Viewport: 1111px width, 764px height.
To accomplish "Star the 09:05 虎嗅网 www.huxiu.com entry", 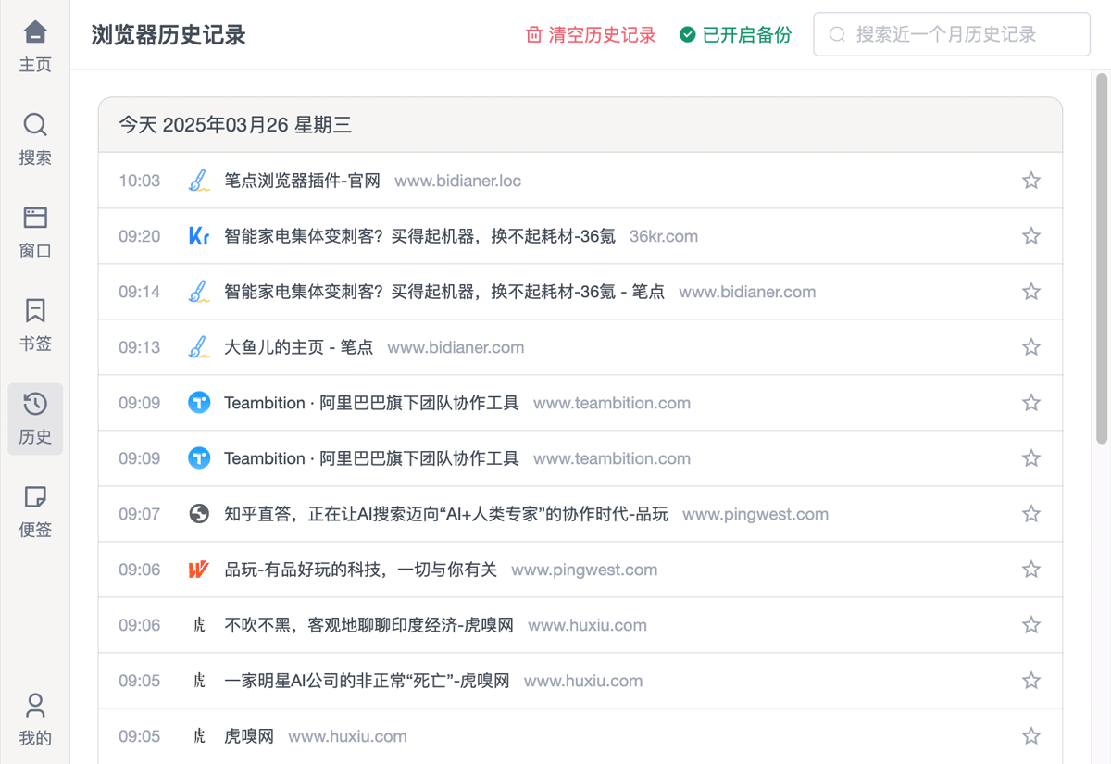I will [x=1031, y=736].
